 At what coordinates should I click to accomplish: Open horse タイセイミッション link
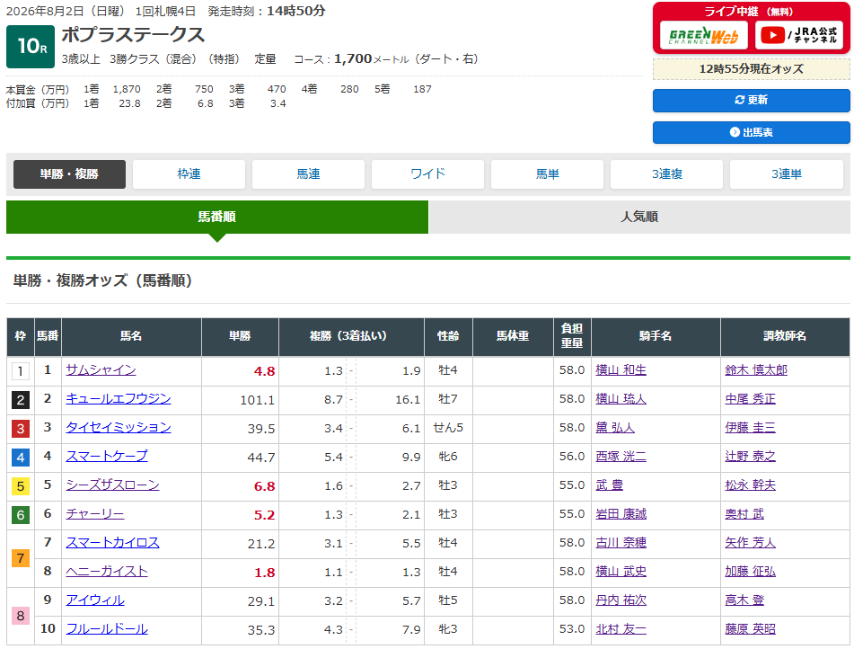(x=119, y=428)
